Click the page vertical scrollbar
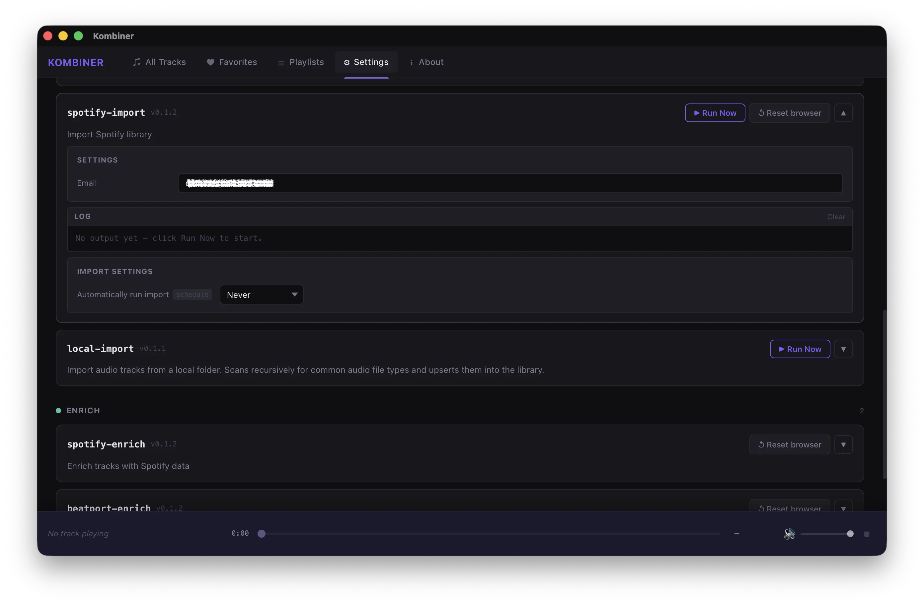 tap(885, 394)
